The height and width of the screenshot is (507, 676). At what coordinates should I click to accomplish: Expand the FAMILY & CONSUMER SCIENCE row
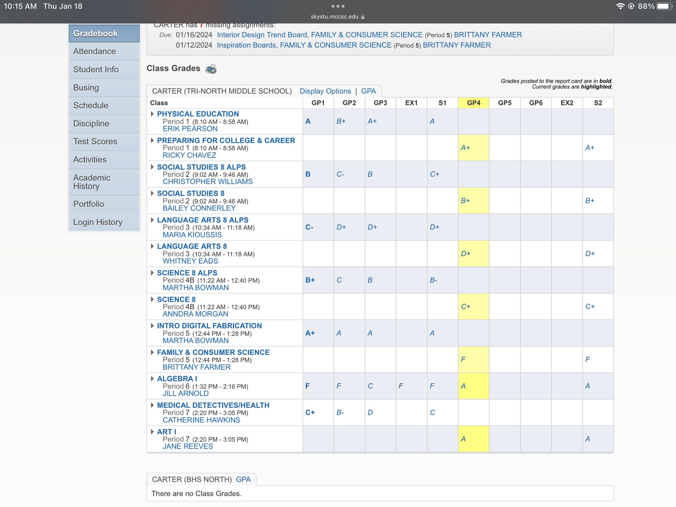point(152,352)
